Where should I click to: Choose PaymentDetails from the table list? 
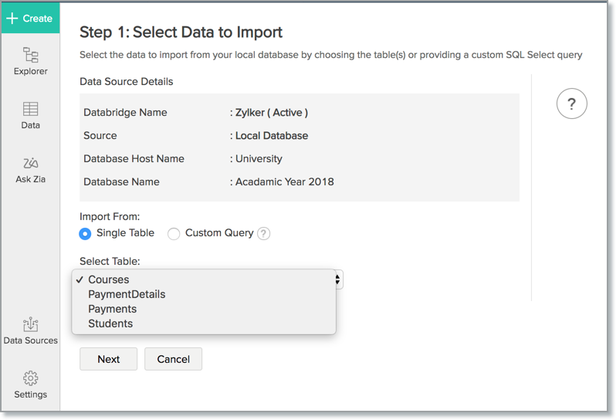pos(127,294)
